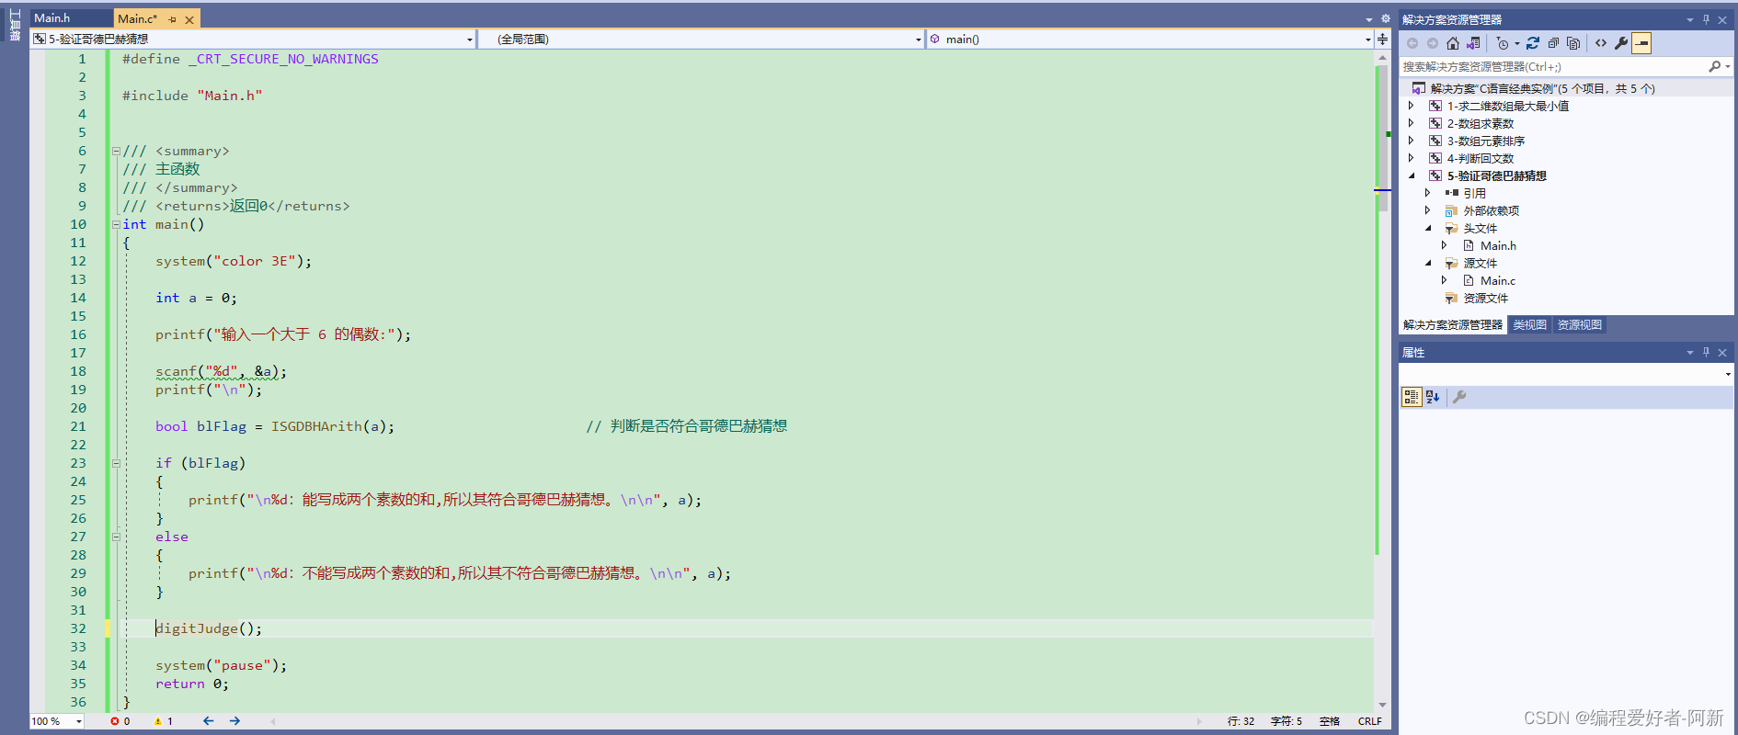Click the Back arrow in Solution Explorer toolbar
The image size is (1738, 735).
point(1412,43)
